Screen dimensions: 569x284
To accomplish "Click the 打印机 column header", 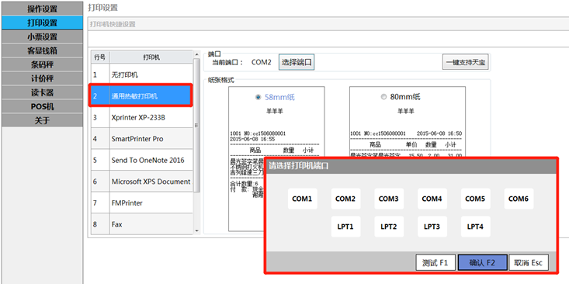I will point(151,57).
